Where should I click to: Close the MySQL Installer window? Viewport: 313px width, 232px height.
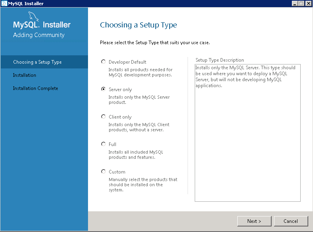point(308,4)
